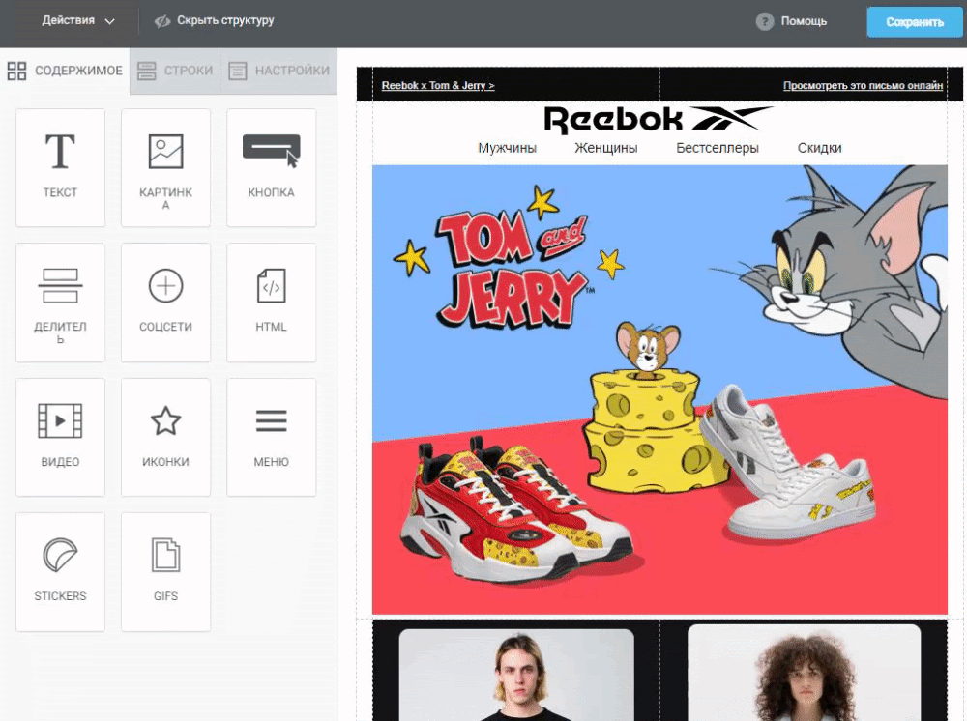Click the Настройки settings panel icon

(238, 71)
